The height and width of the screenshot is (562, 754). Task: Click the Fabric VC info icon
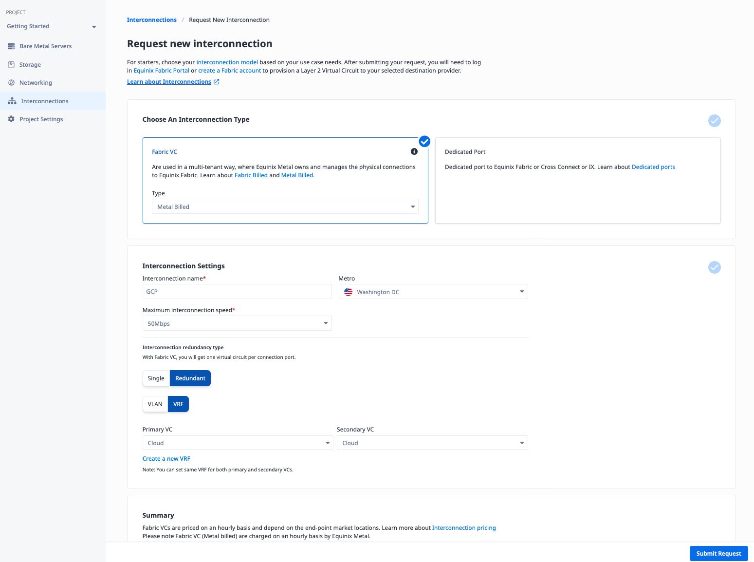pyautogui.click(x=414, y=151)
